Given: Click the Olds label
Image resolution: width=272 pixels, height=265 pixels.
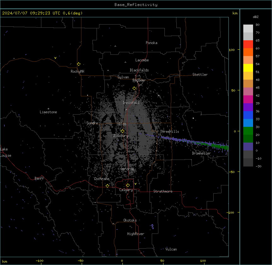Looking at the screenshot, I should [122, 124].
